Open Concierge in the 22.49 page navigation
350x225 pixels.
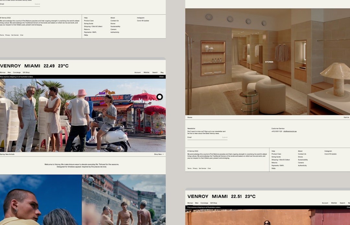pos(17,72)
